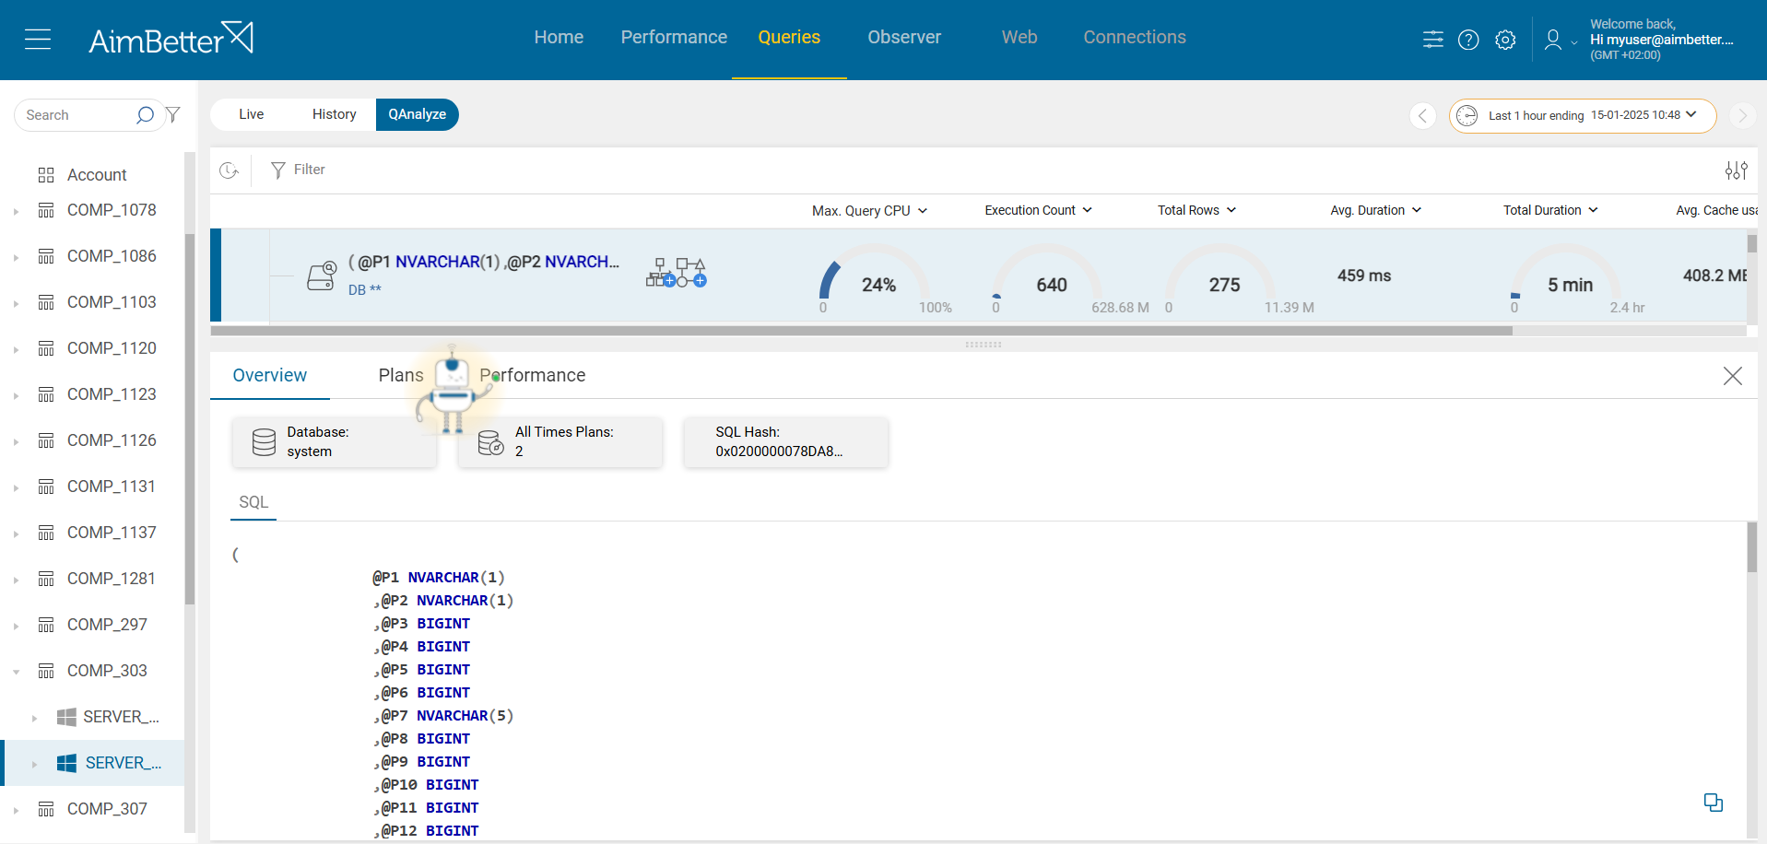This screenshot has width=1767, height=844.
Task: Click the highlighted Windows server icon
Action: pyautogui.click(x=66, y=763)
